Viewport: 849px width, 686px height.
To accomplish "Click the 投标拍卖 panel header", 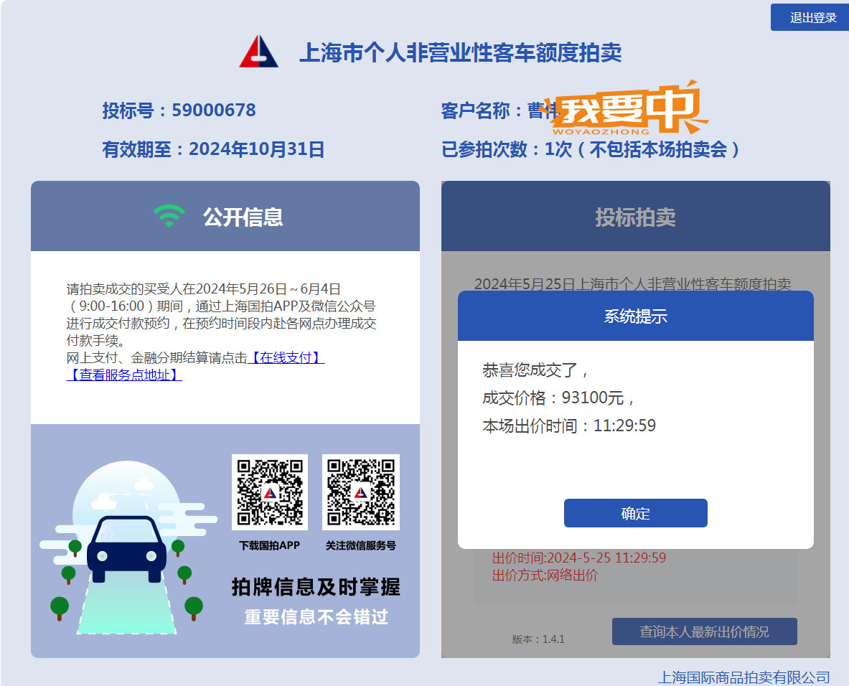I will (635, 217).
